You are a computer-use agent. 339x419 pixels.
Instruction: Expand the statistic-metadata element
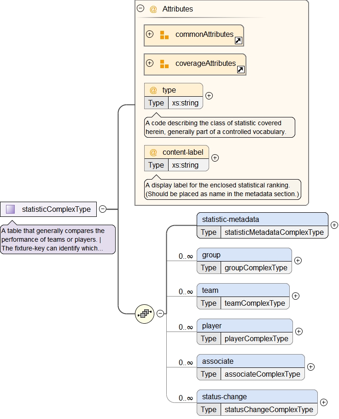tap(334, 226)
